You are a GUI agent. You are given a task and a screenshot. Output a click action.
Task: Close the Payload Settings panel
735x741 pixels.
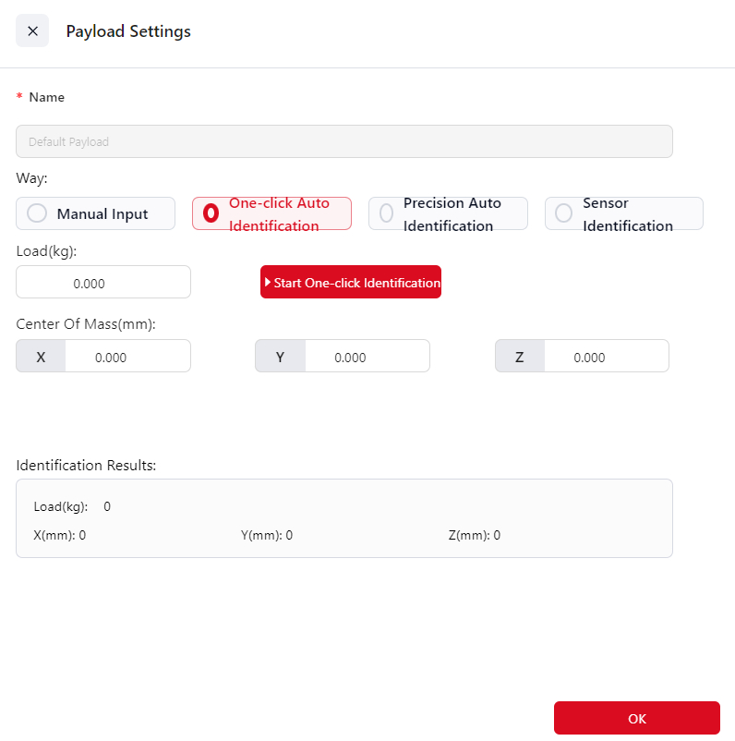point(32,31)
